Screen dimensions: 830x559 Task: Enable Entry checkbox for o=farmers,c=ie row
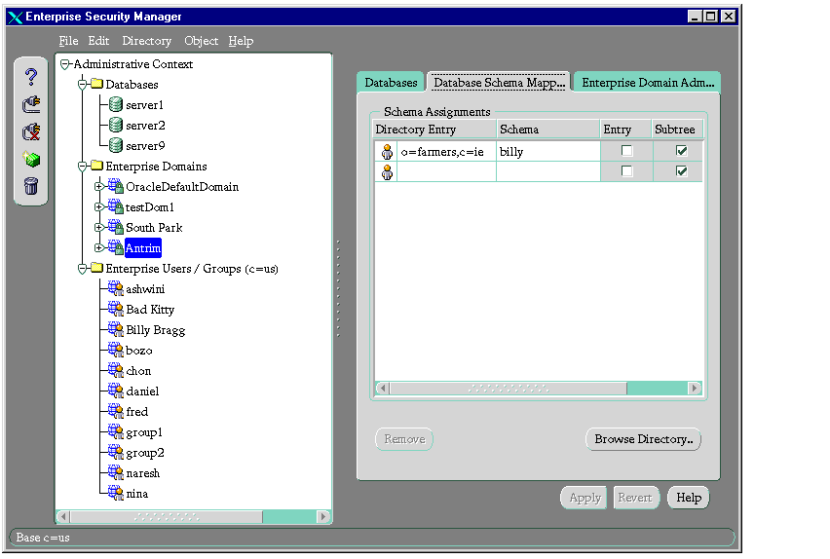tap(626, 151)
